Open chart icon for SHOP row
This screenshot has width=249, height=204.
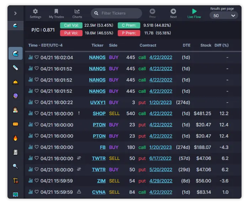click(x=31, y=113)
